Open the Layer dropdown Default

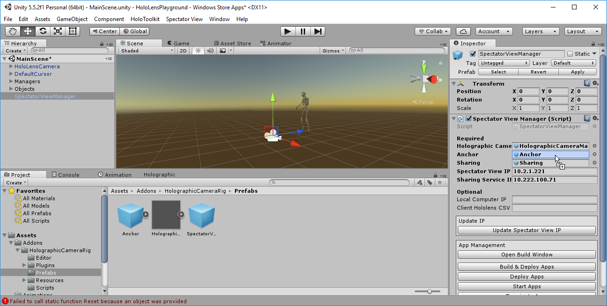point(574,63)
